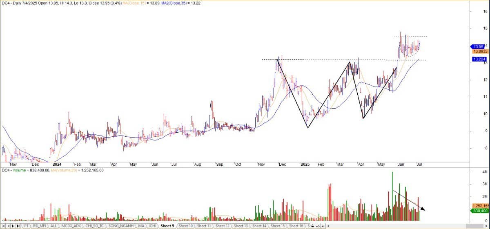
Task: Switch to the RSI_MFI tab
Action: (x=39, y=226)
